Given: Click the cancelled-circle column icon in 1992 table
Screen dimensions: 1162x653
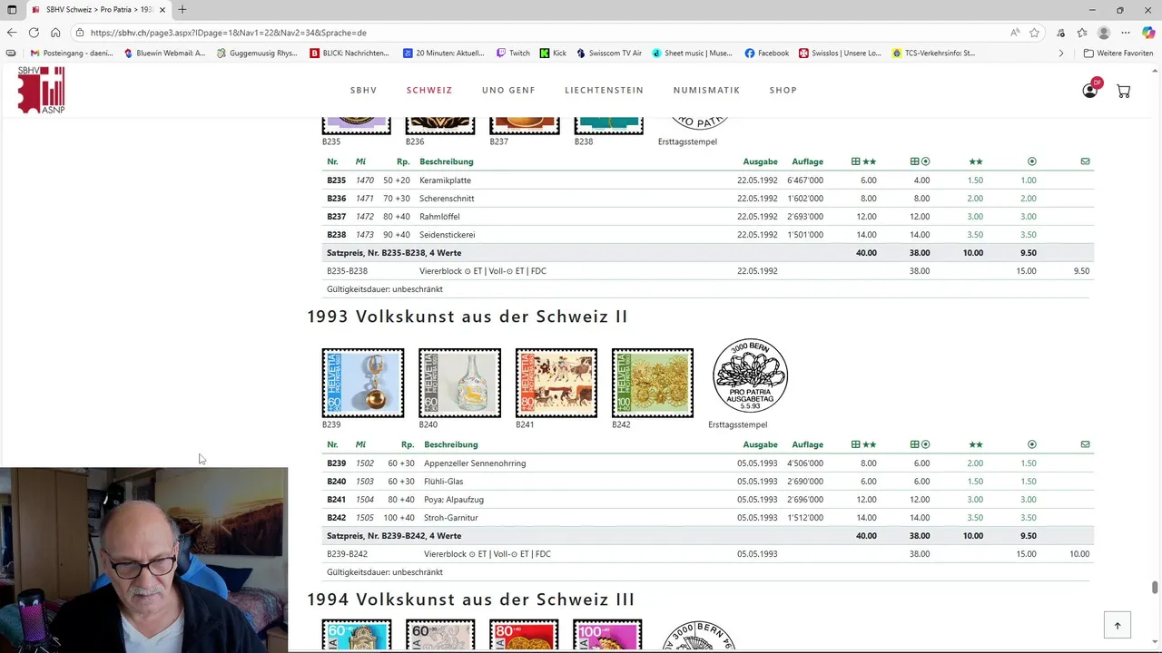Looking at the screenshot, I should click(1032, 161).
